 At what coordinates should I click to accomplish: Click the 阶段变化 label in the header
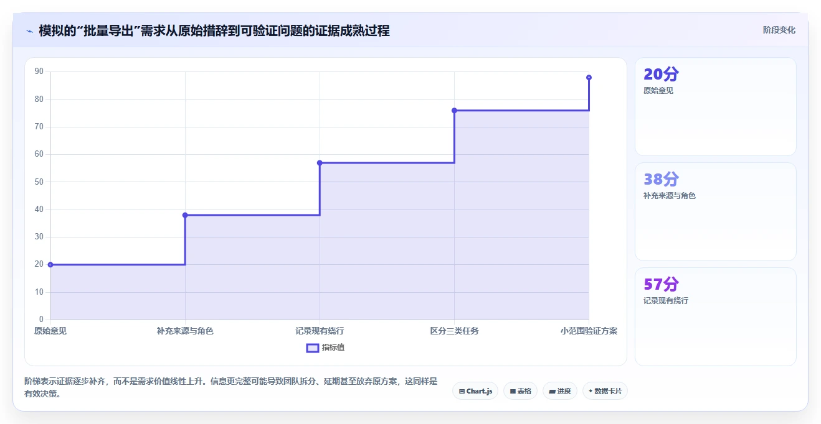(779, 30)
